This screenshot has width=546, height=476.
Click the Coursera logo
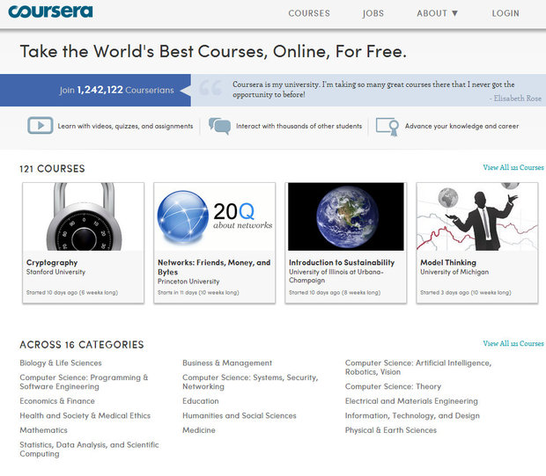[x=50, y=12]
